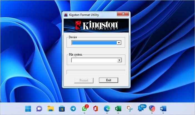Click the Kingston Technology logo banner
This screenshot has width=195, height=115.
(x=96, y=25)
